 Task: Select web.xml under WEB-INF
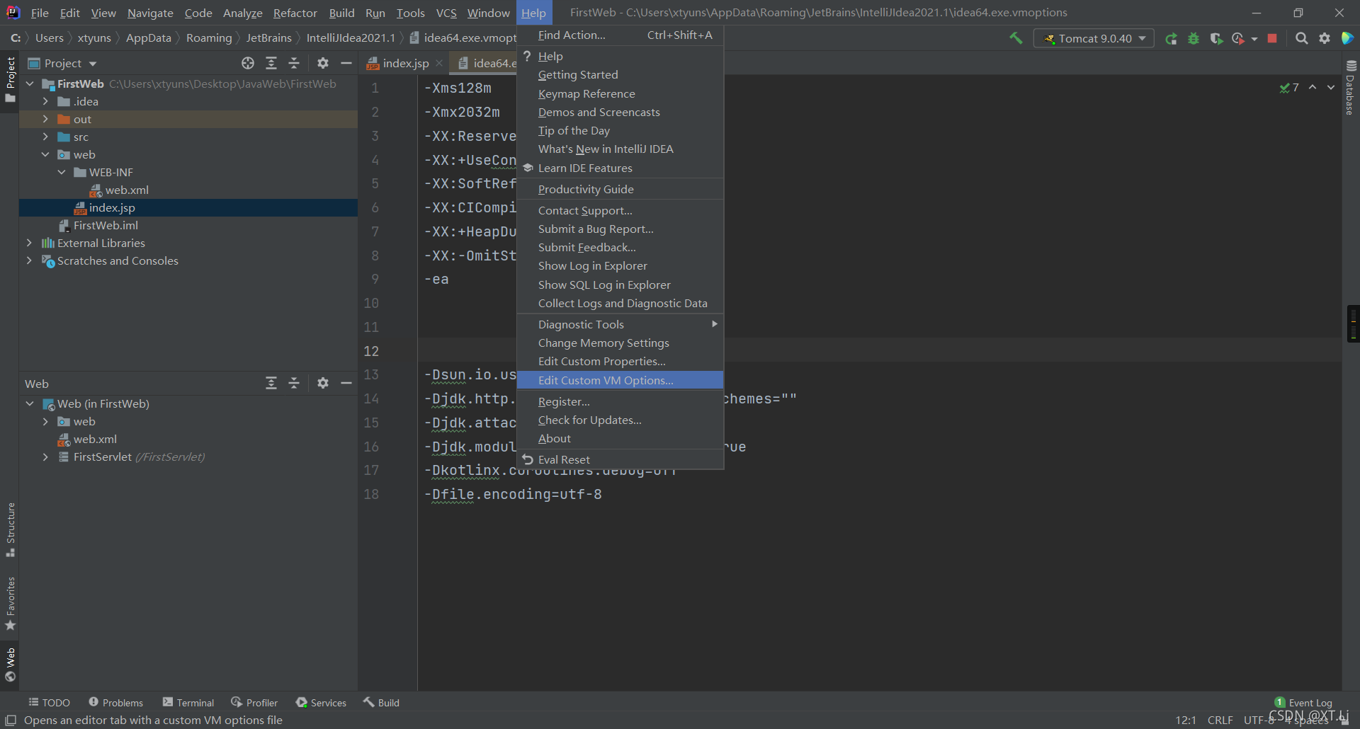click(127, 190)
